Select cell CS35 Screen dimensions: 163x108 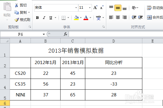20,84
